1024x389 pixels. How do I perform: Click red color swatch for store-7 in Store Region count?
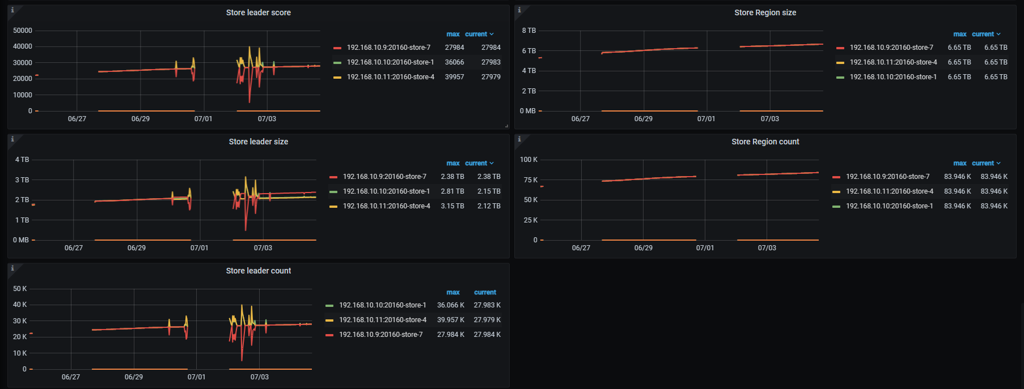tap(836, 177)
